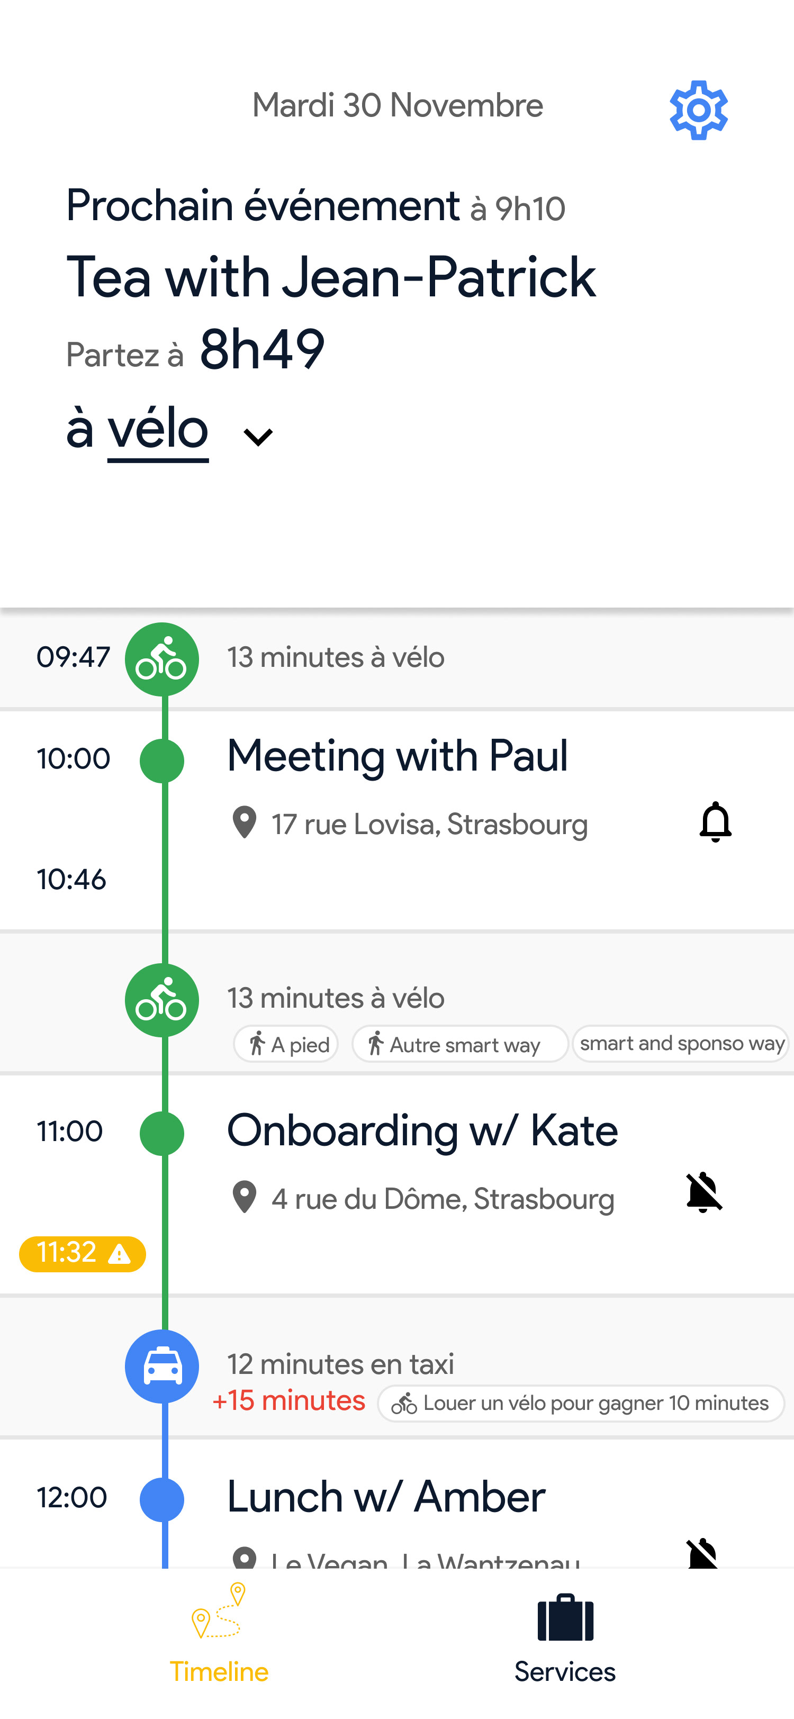
Task: Open settings with the blue gear icon
Action: click(698, 110)
